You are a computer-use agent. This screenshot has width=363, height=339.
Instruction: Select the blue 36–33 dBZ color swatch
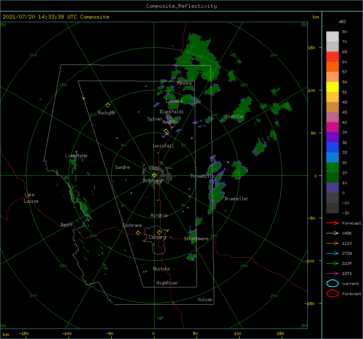pos(332,147)
